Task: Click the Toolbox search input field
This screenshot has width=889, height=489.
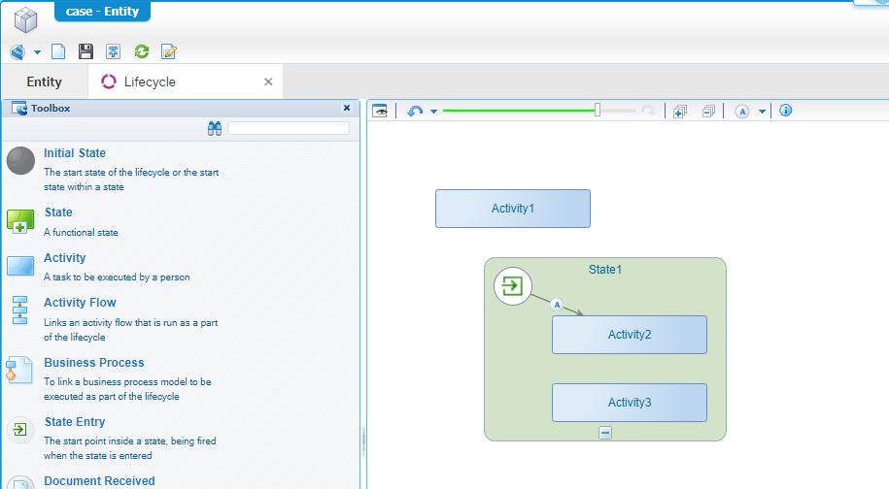Action: [288, 128]
